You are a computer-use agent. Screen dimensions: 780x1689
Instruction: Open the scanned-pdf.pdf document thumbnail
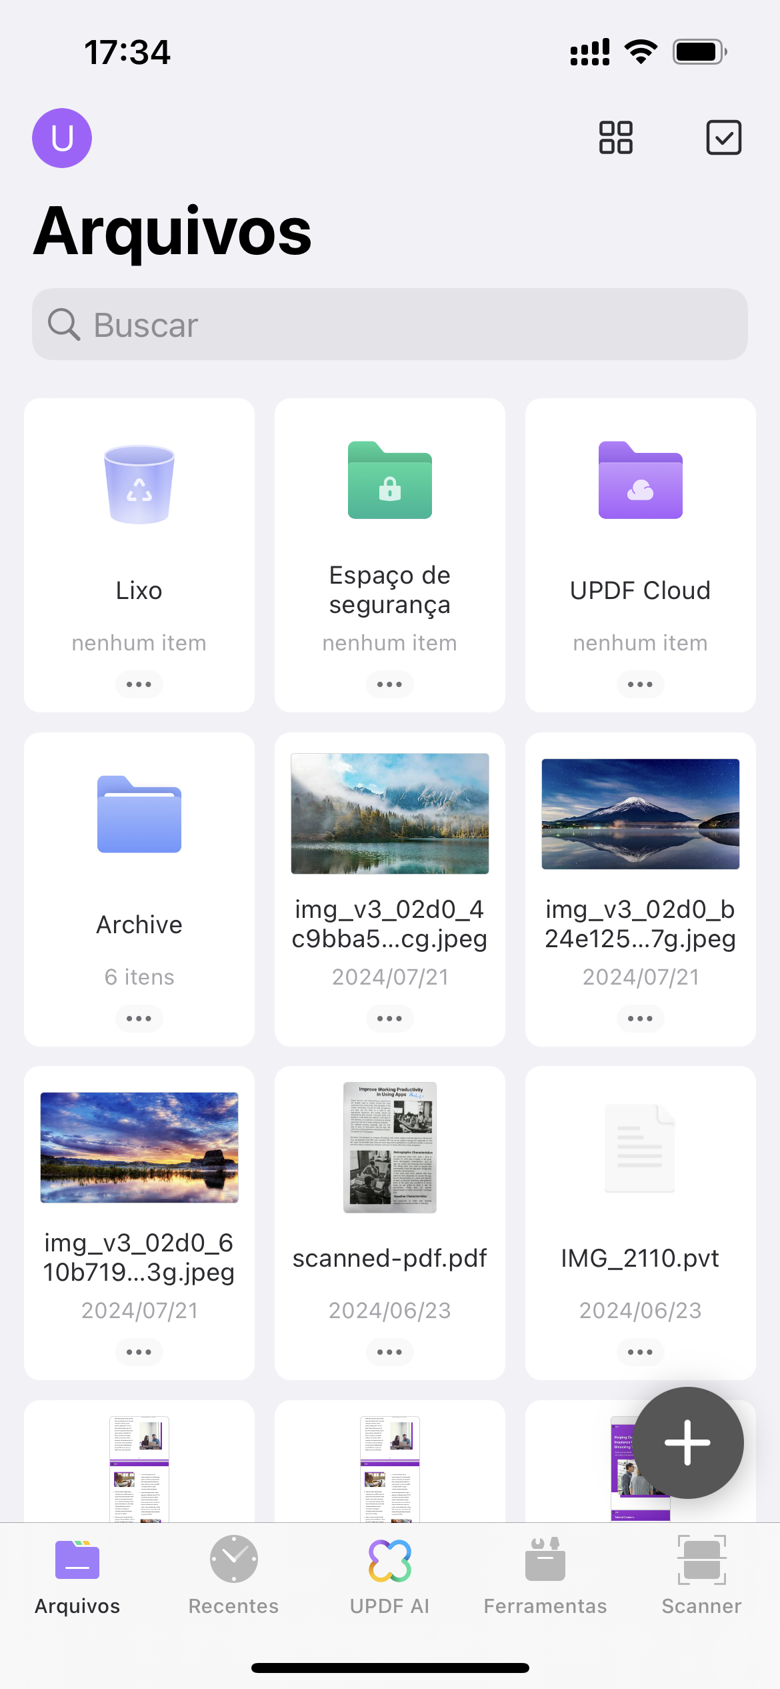click(390, 1147)
